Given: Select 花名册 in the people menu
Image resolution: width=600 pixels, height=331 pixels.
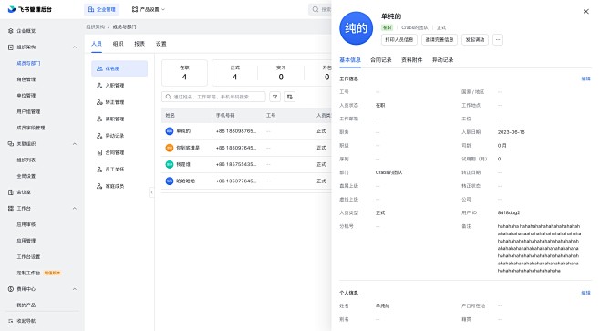Looking at the screenshot, I should [119, 68].
